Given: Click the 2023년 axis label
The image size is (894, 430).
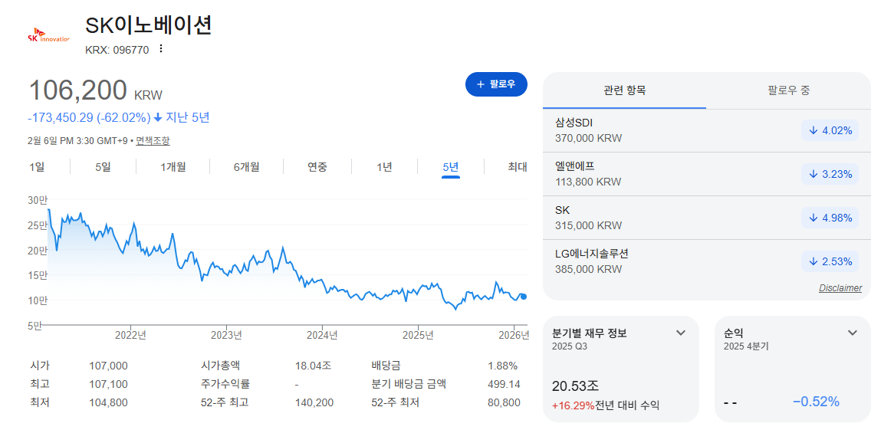Looking at the screenshot, I should [x=226, y=335].
